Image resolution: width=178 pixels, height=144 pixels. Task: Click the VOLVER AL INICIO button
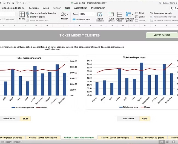pyautogui.click(x=162, y=35)
